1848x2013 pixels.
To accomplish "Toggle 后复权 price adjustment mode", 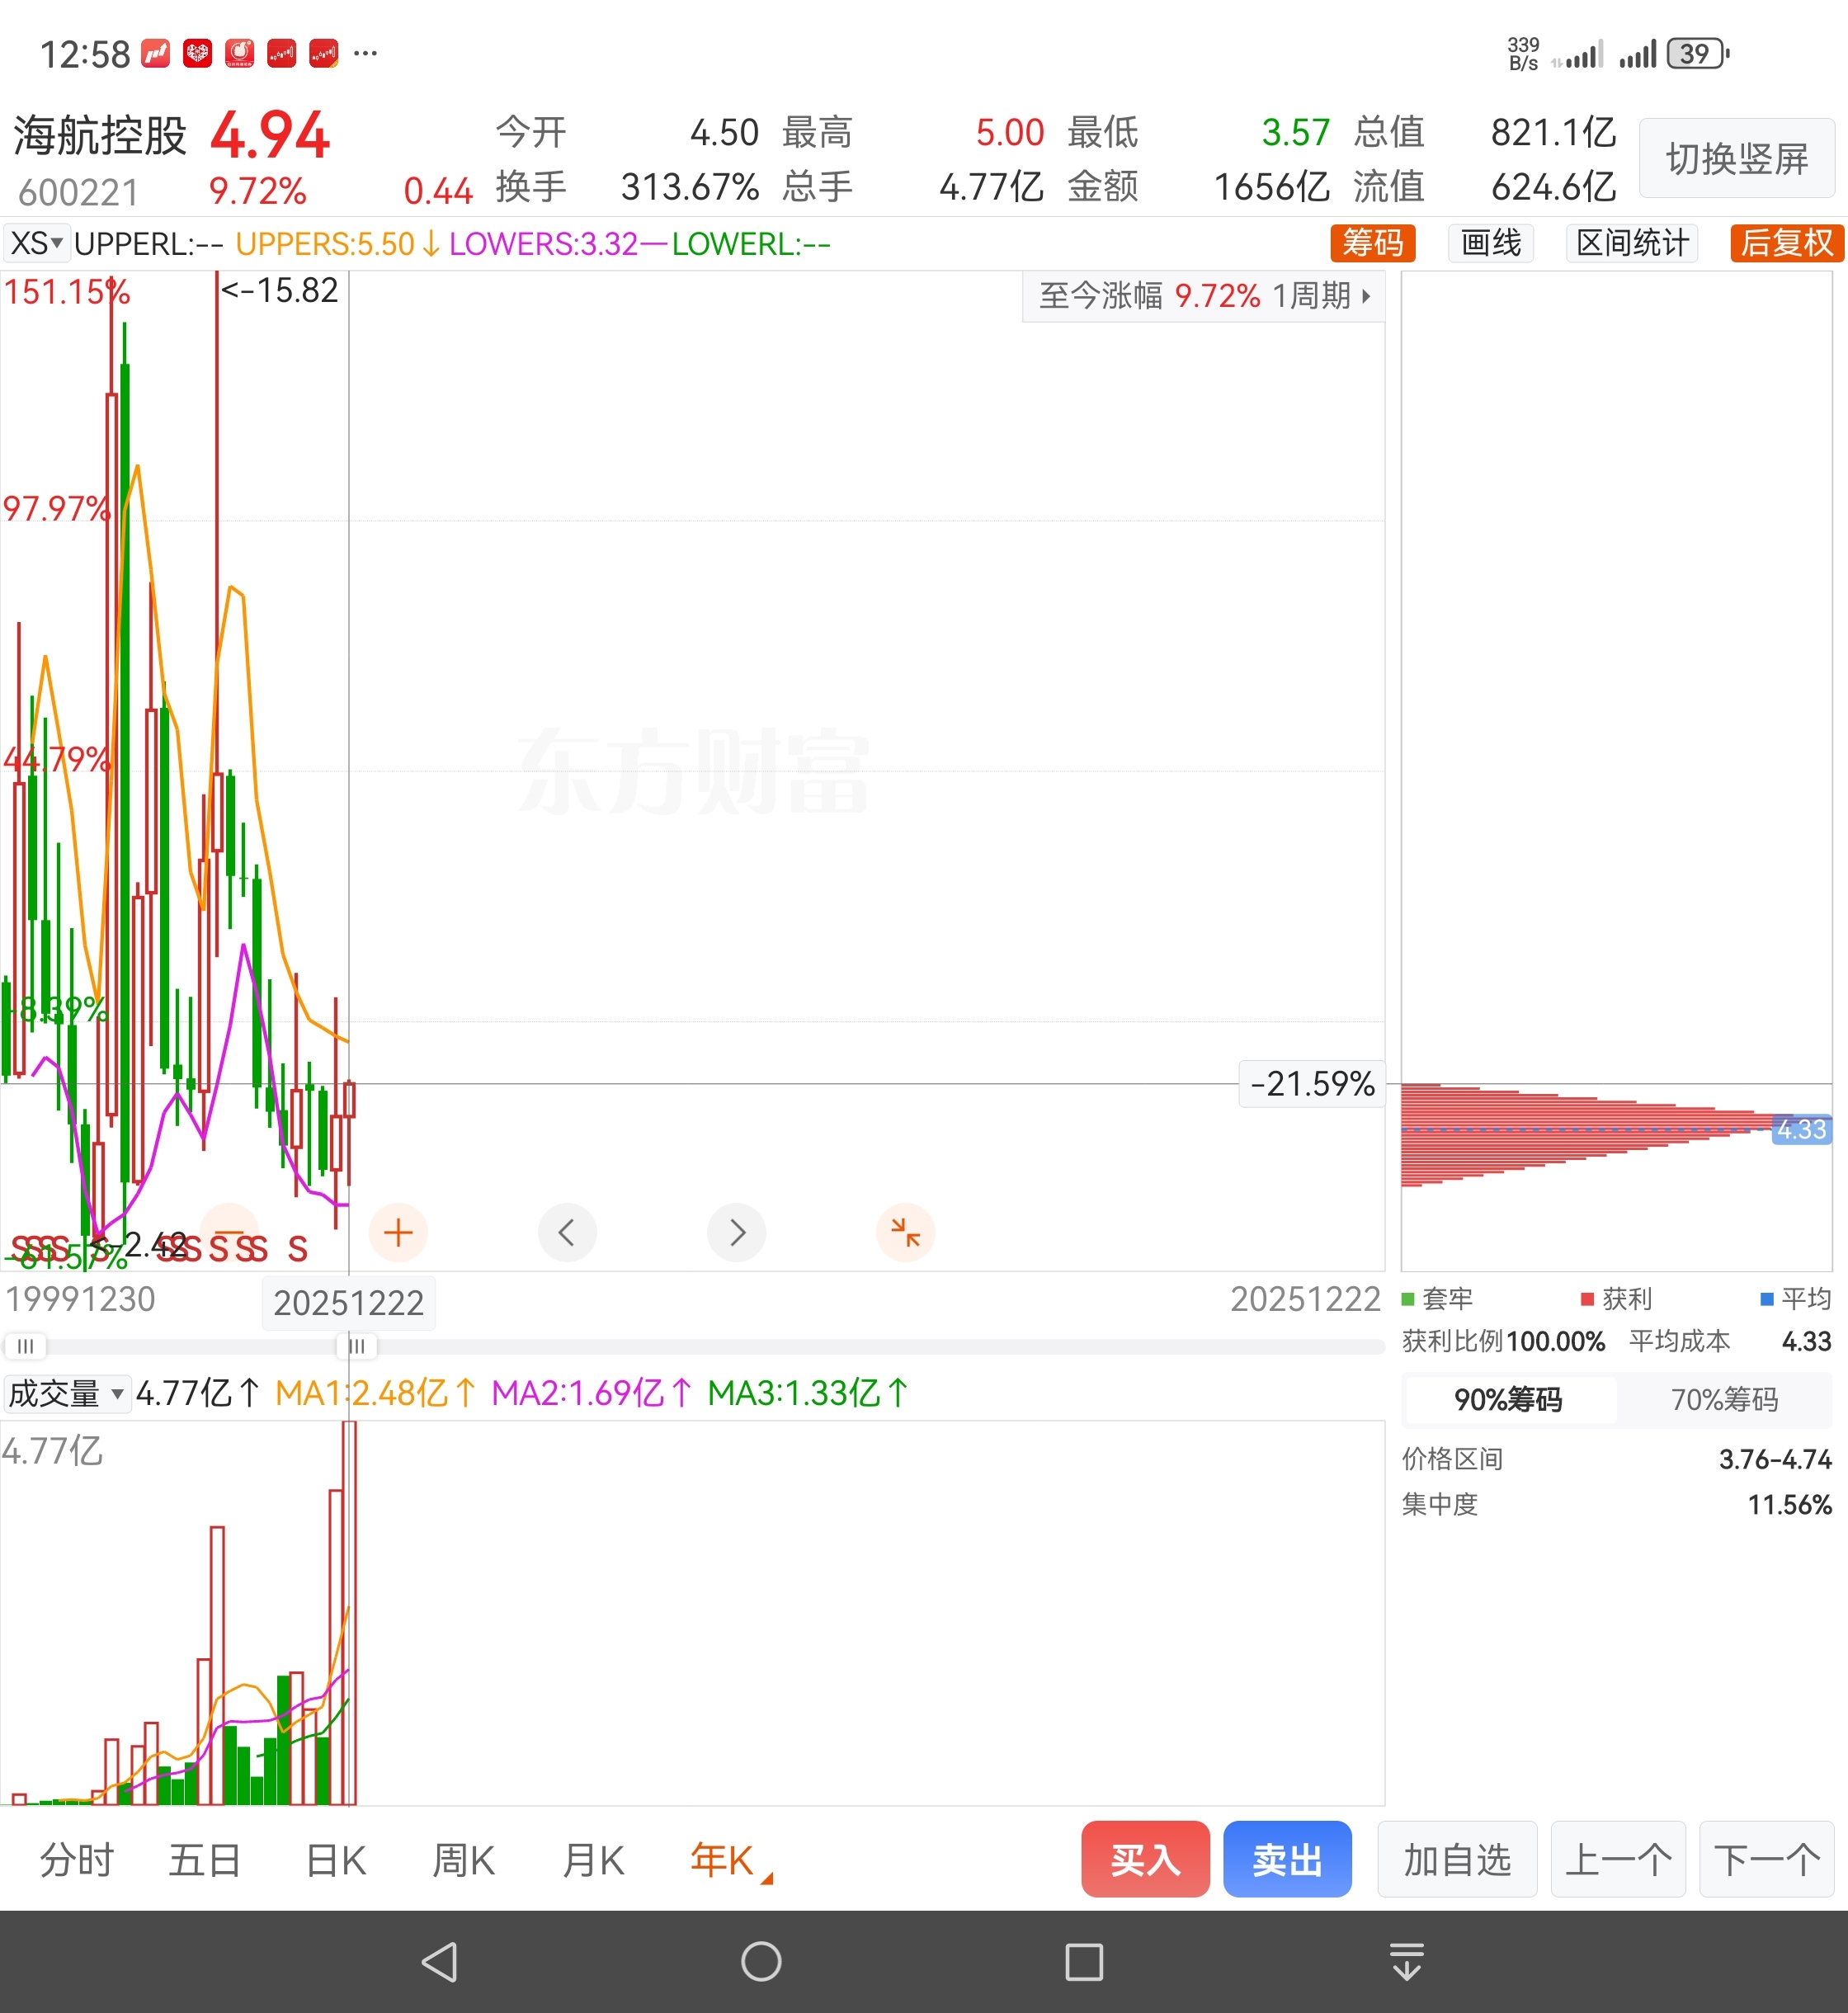I will pos(1786,243).
